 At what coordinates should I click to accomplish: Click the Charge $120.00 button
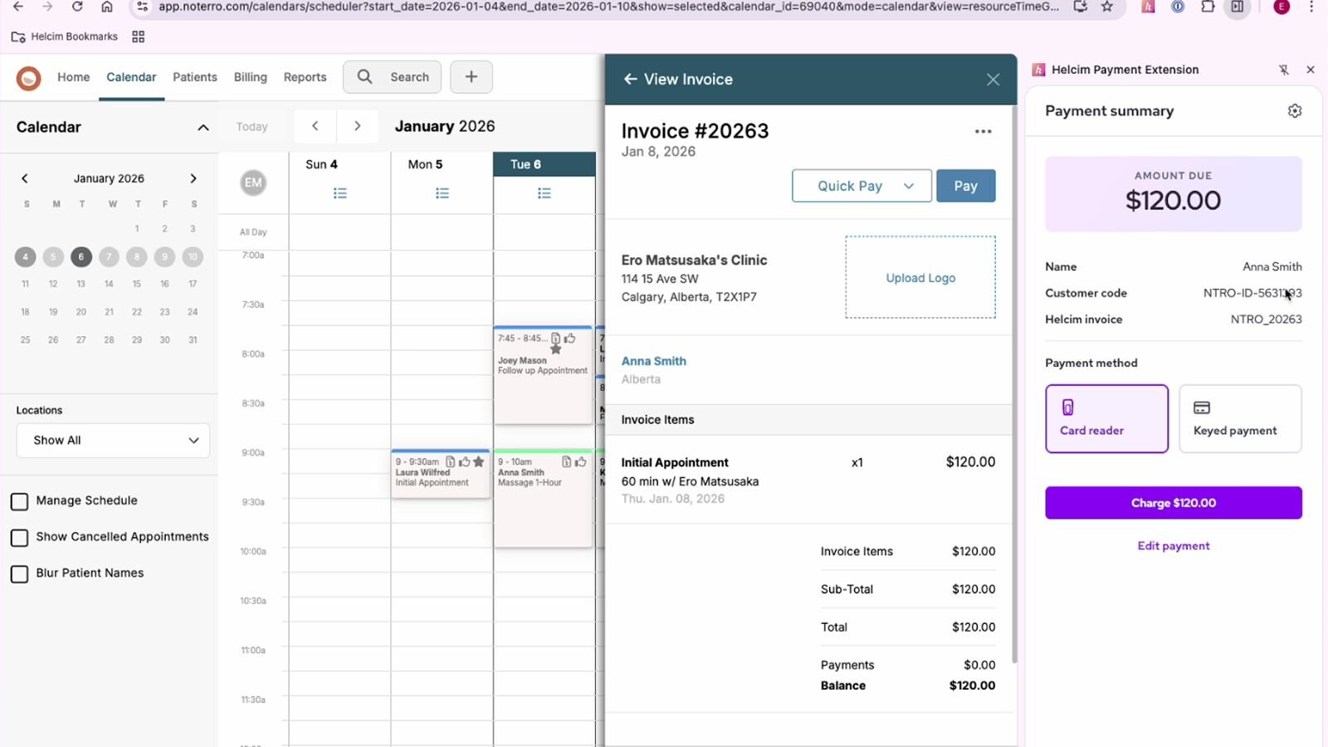[x=1173, y=503]
